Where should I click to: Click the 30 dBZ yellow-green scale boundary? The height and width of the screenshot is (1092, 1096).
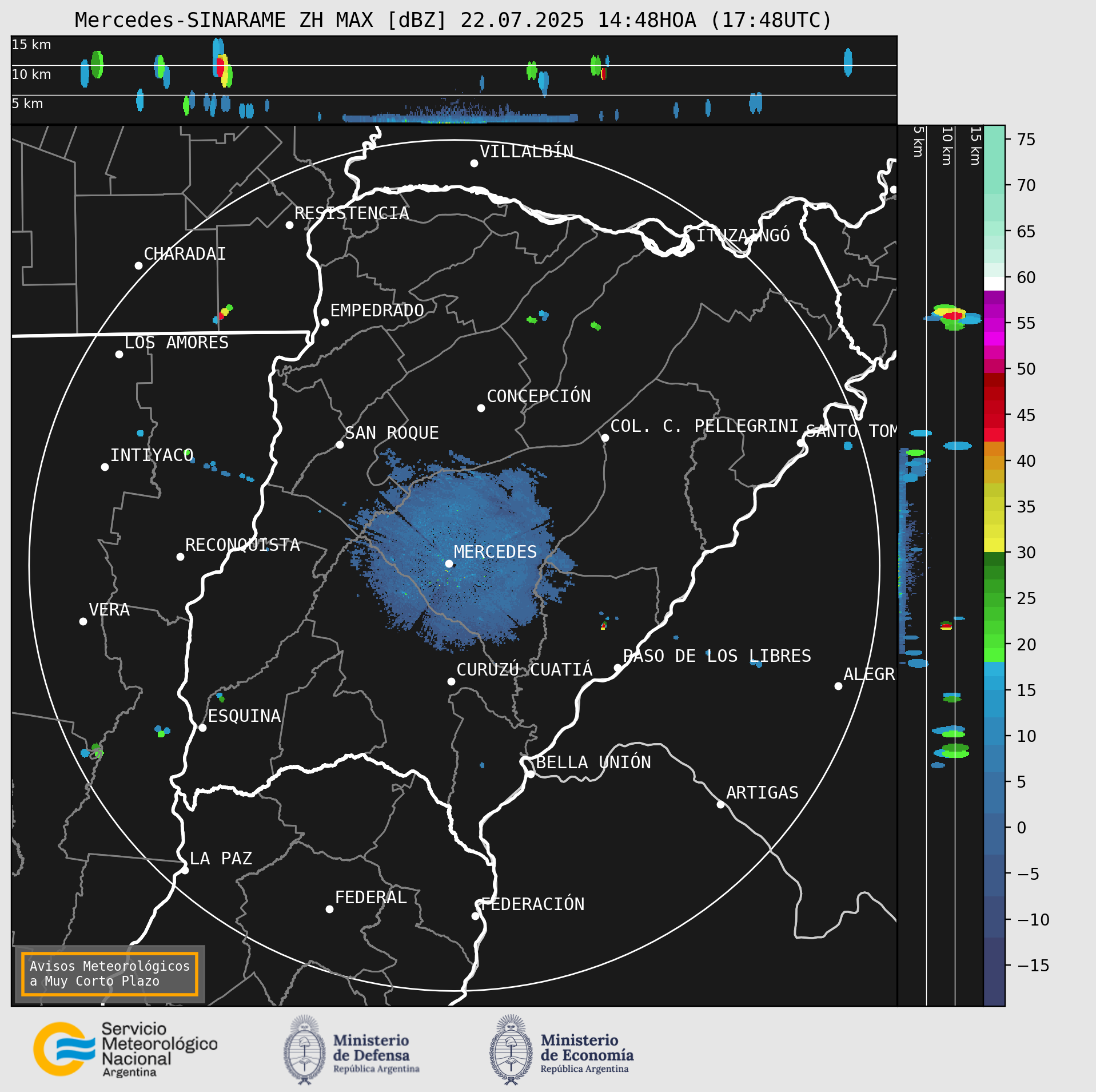pos(994,552)
